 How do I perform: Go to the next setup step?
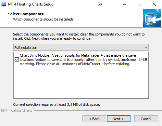click(x=118, y=119)
